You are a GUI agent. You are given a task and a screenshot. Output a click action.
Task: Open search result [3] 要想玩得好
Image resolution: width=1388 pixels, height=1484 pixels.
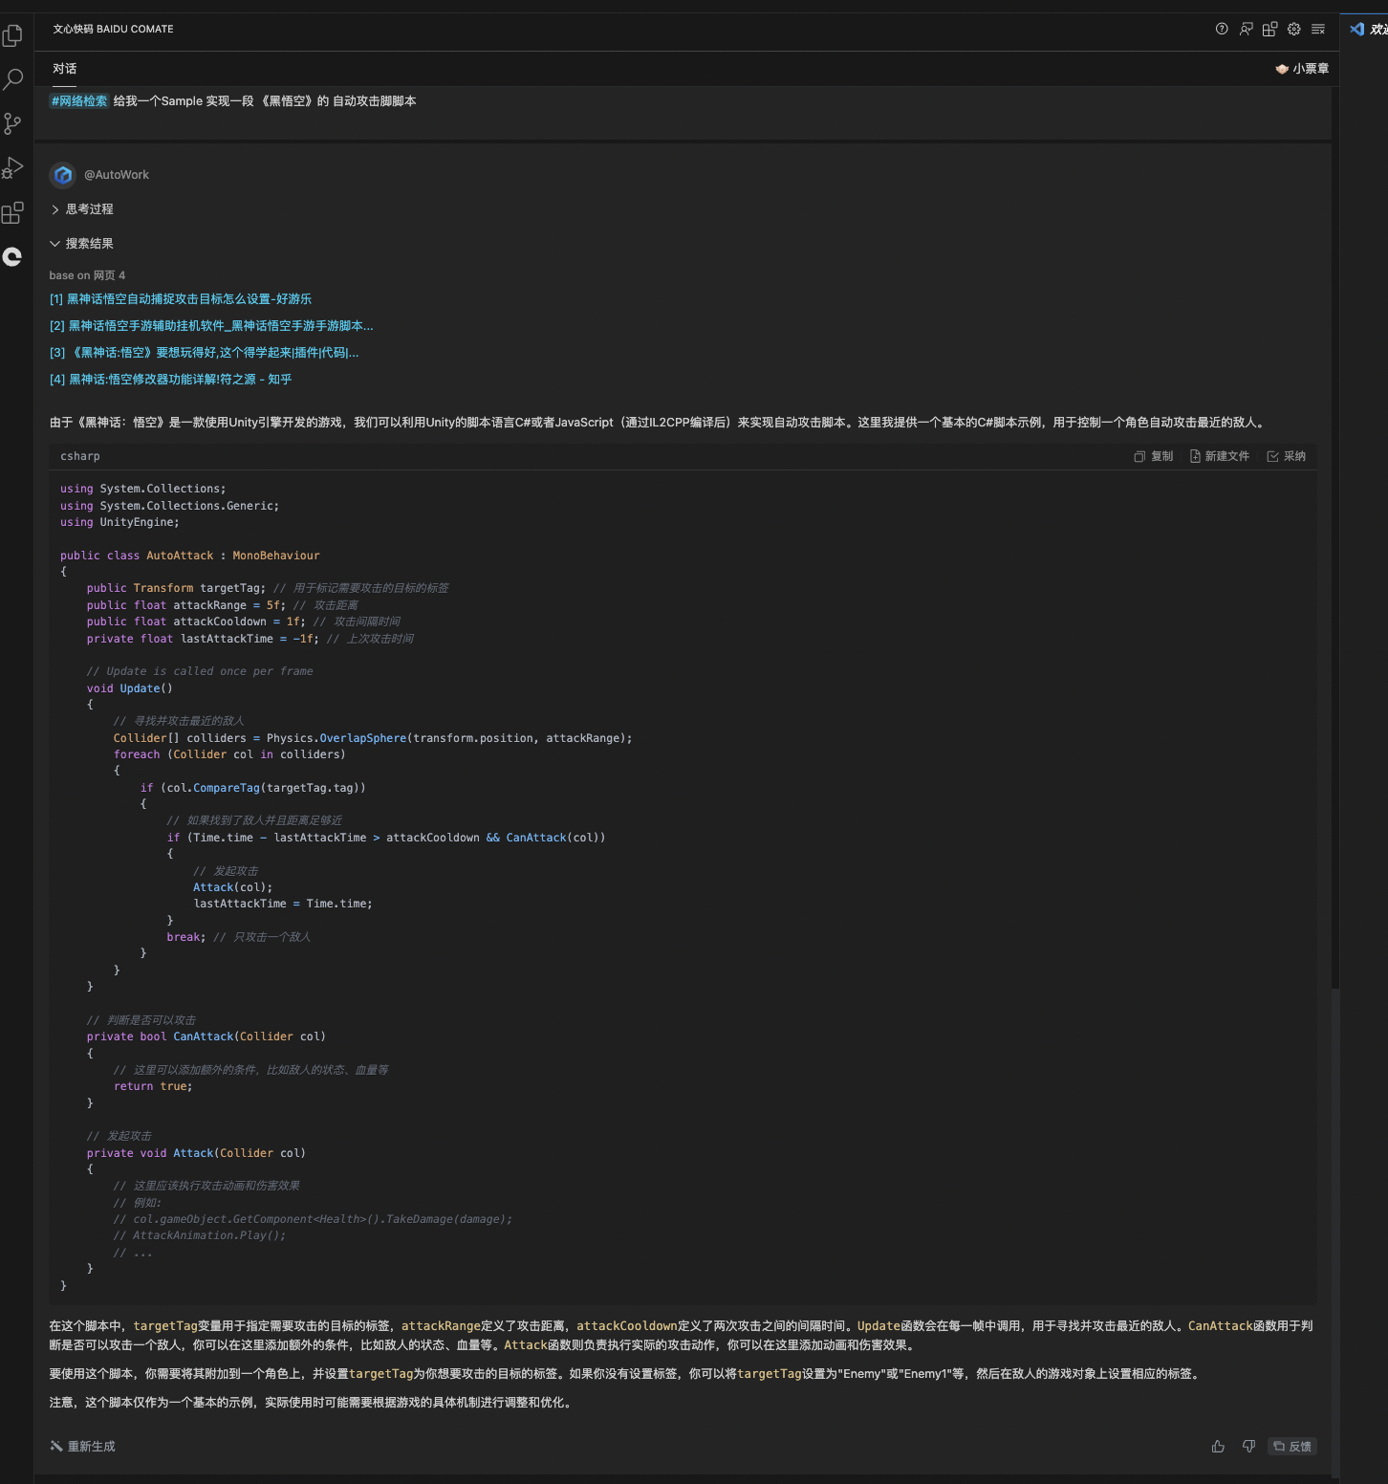click(x=205, y=353)
